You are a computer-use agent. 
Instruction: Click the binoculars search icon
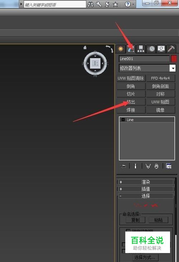pos(90,4)
